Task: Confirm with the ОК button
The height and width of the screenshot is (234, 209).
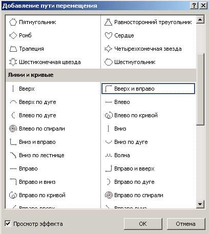Action: tap(143, 224)
